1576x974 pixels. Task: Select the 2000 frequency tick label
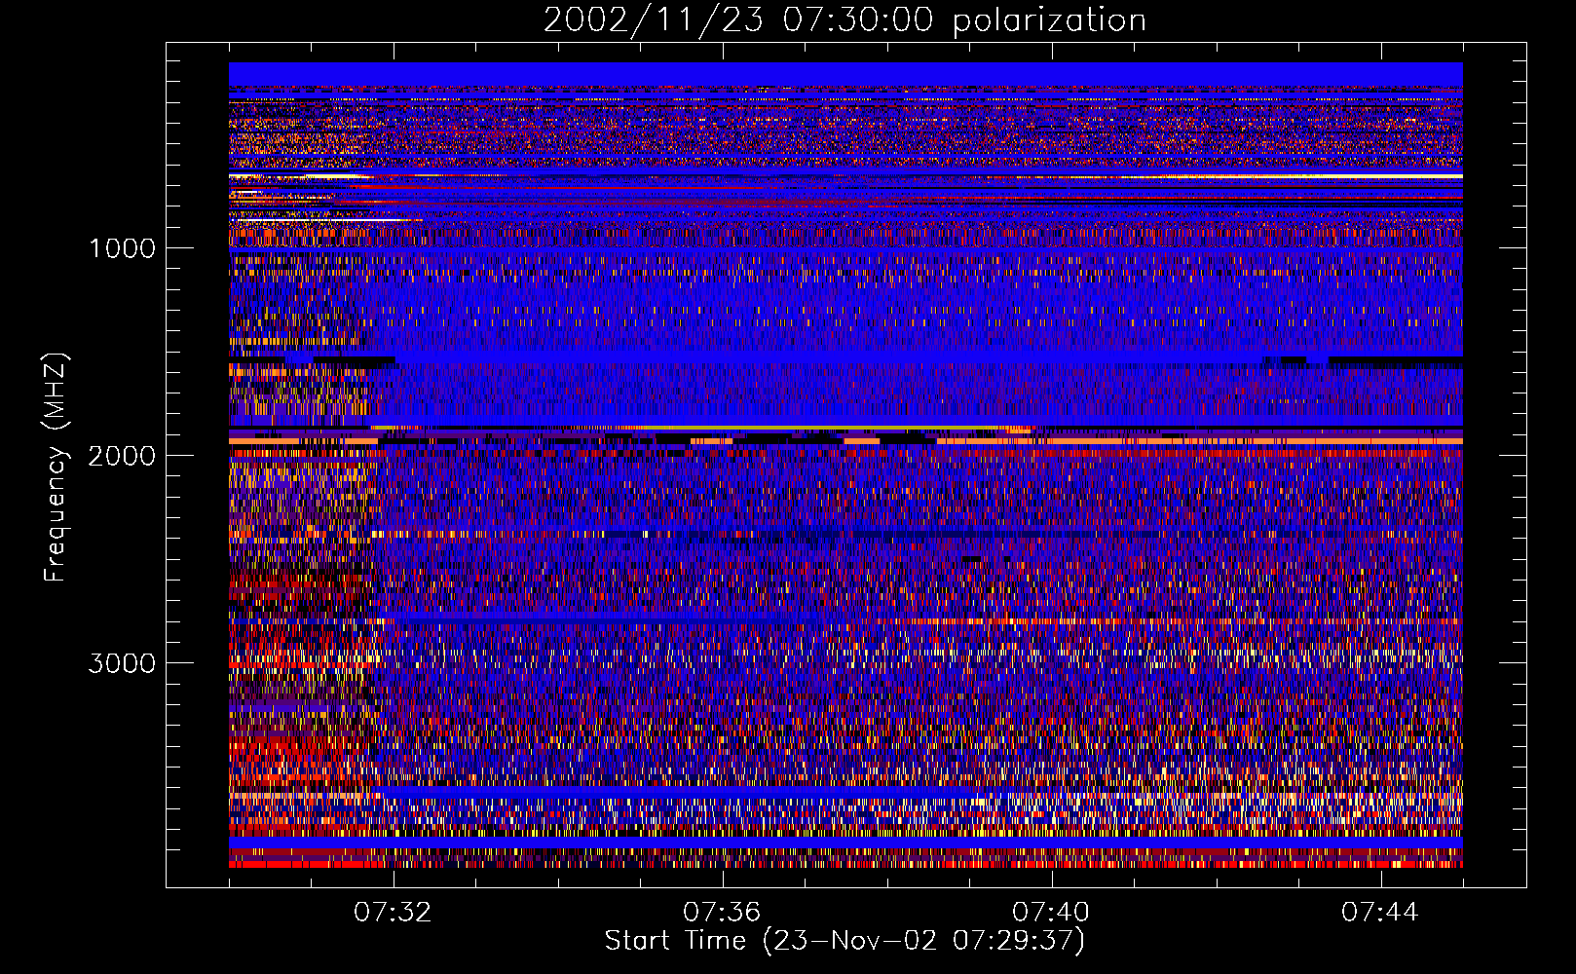coord(122,456)
